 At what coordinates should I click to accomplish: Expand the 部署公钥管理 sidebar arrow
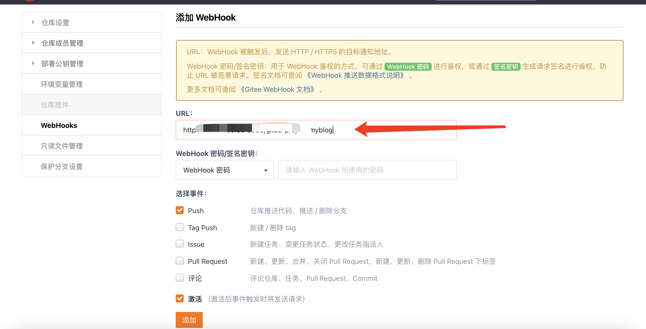(x=33, y=63)
